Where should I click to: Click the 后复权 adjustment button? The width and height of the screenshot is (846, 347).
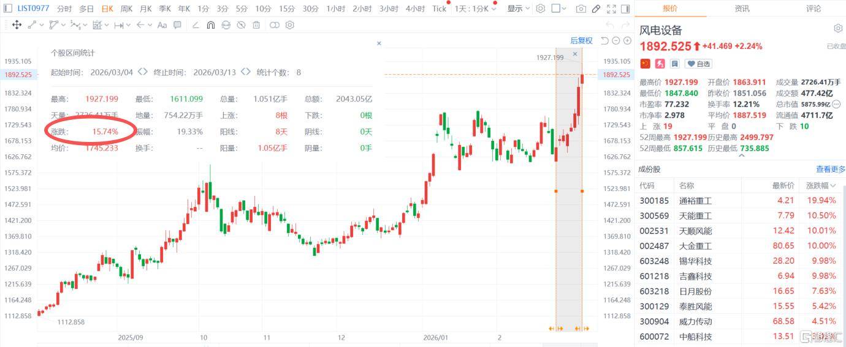(x=581, y=40)
